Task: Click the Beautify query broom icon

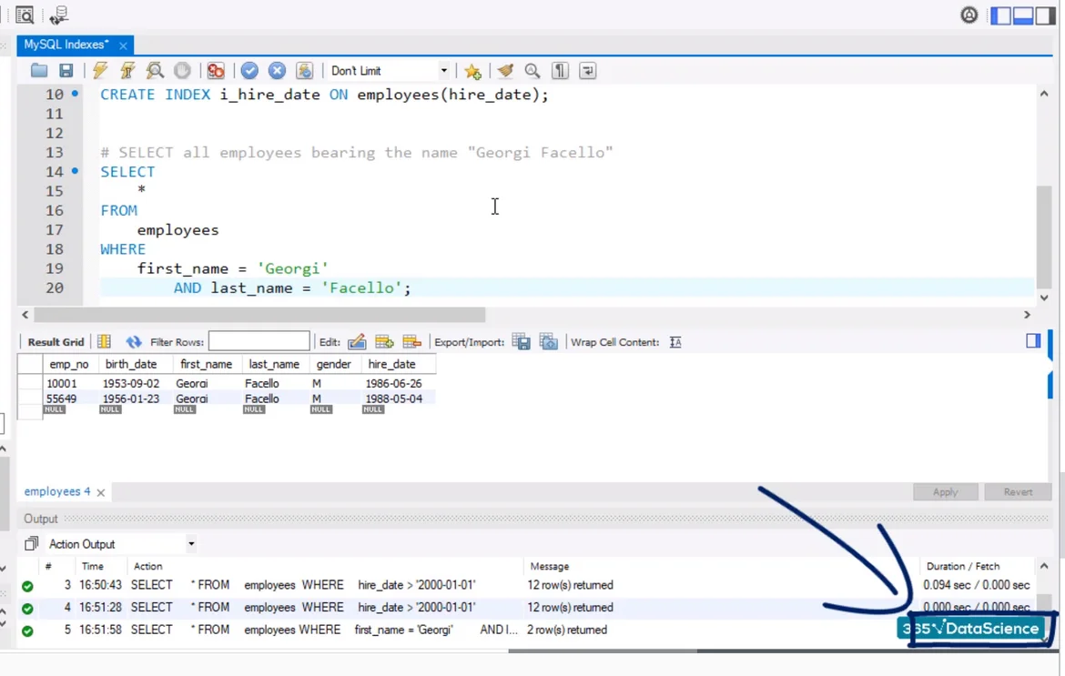Action: point(505,71)
